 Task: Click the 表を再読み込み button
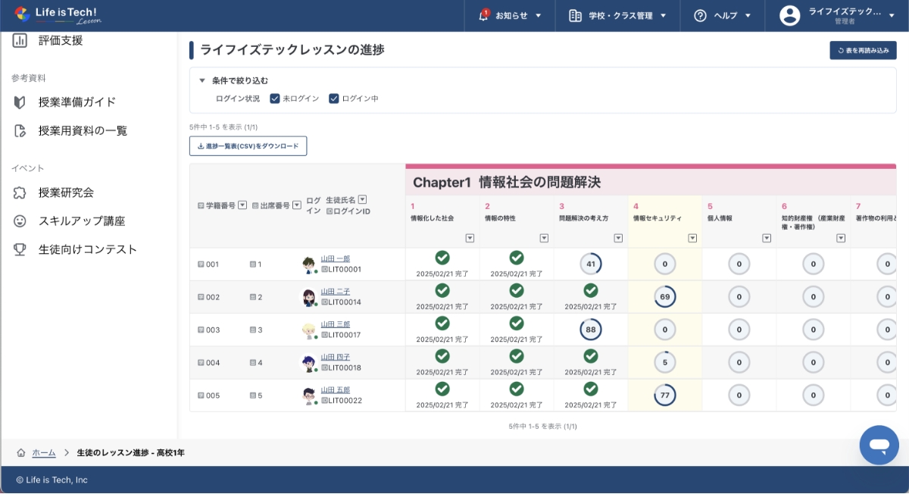pos(864,50)
